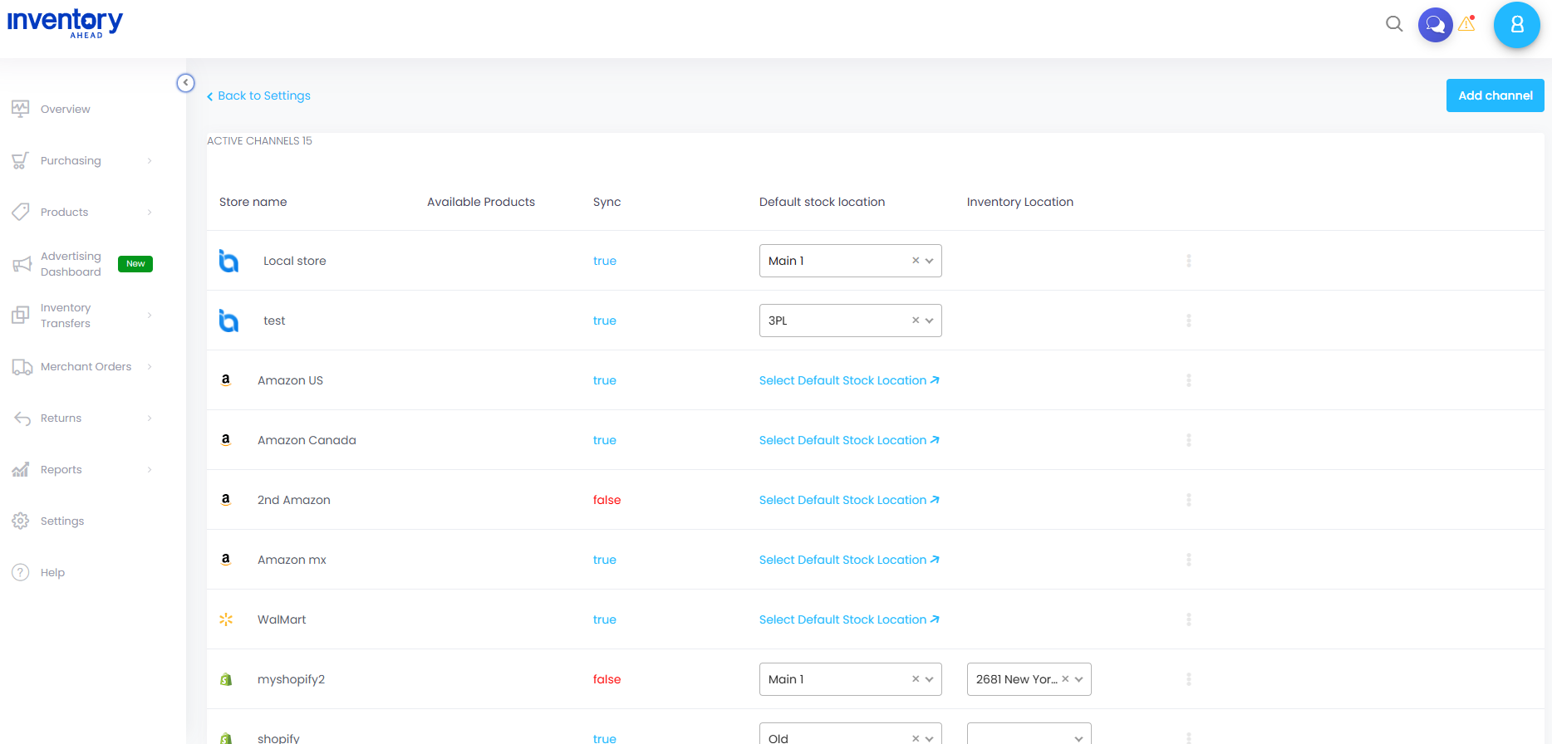Click the Available Products column header

click(481, 202)
